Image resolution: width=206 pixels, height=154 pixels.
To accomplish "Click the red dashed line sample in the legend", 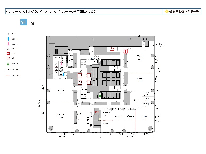I will click(x=8, y=76).
